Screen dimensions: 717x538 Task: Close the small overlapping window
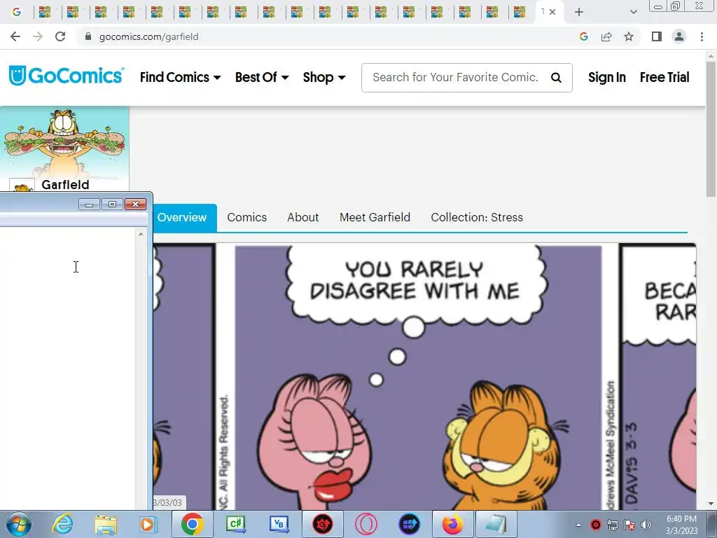coord(135,204)
